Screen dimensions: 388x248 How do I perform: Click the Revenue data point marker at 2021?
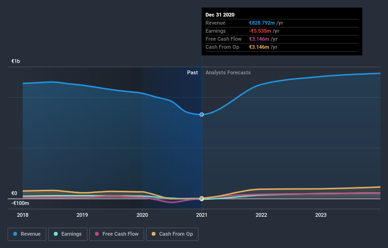(202, 115)
